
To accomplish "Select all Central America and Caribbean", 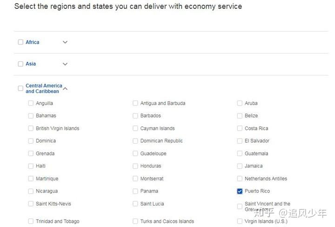I will [x=20, y=88].
